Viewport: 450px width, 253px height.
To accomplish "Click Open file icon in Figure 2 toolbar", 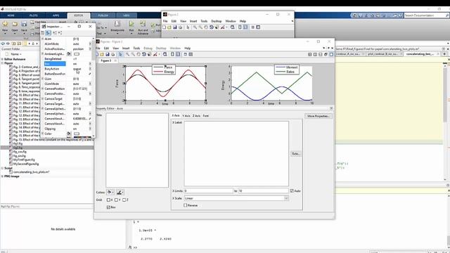I will pos(169,27).
